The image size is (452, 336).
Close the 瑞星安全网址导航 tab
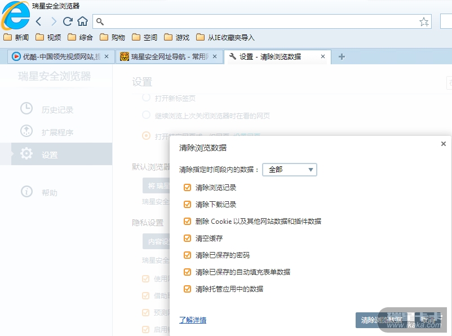[215, 56]
